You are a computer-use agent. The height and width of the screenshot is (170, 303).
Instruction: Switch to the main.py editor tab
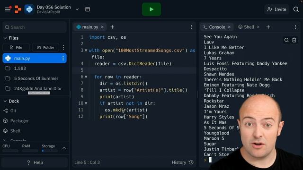point(90,27)
